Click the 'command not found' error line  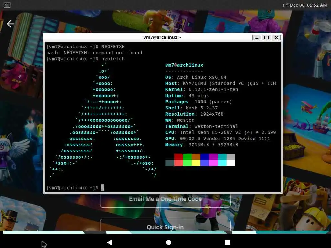click(x=94, y=53)
